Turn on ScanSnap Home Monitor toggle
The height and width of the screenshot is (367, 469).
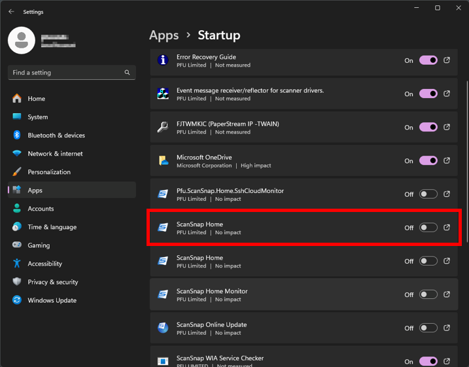[x=428, y=294]
